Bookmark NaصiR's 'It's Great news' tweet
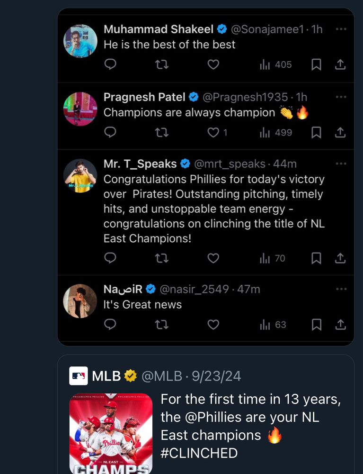This screenshot has width=363, height=474. point(317,325)
